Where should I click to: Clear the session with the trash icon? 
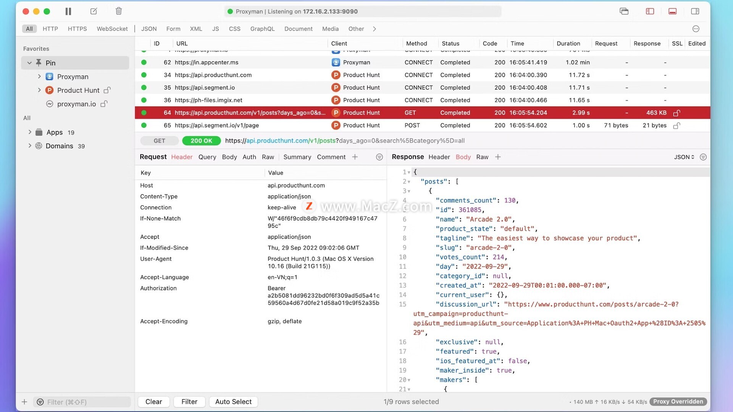point(119,11)
